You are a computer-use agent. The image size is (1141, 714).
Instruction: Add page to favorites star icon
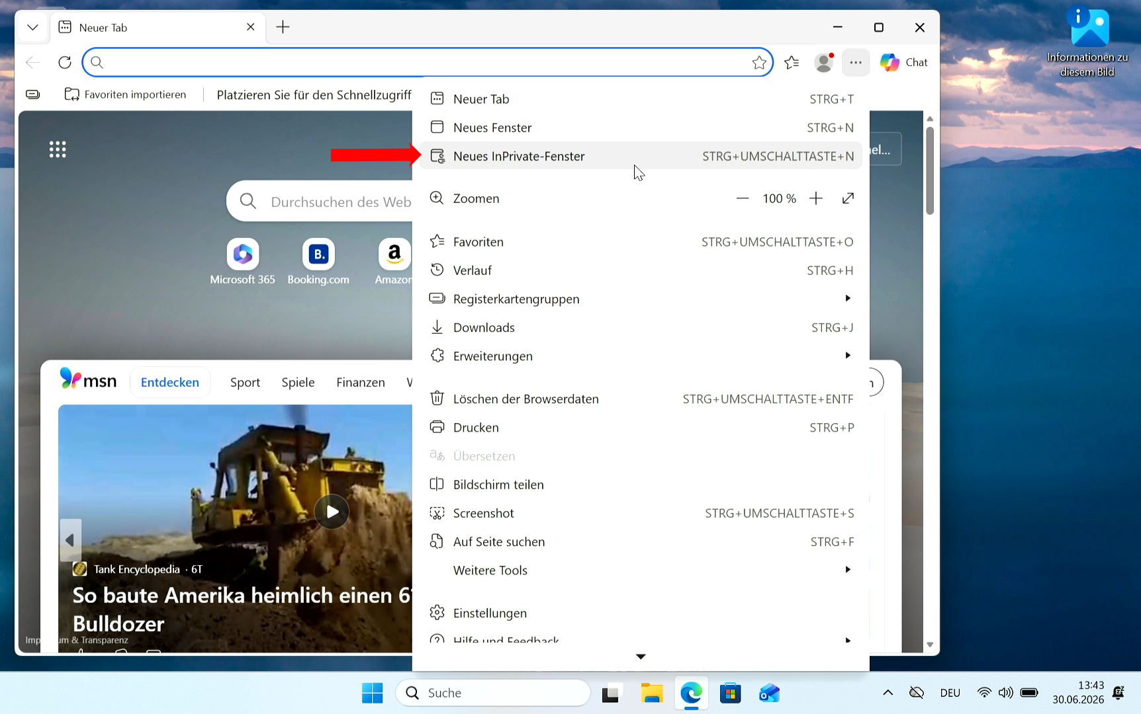759,62
